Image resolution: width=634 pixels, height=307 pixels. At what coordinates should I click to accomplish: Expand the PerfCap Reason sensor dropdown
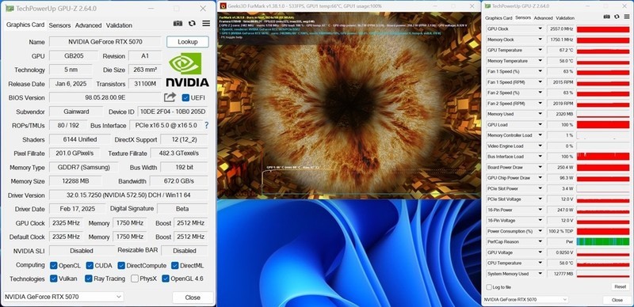540,241
